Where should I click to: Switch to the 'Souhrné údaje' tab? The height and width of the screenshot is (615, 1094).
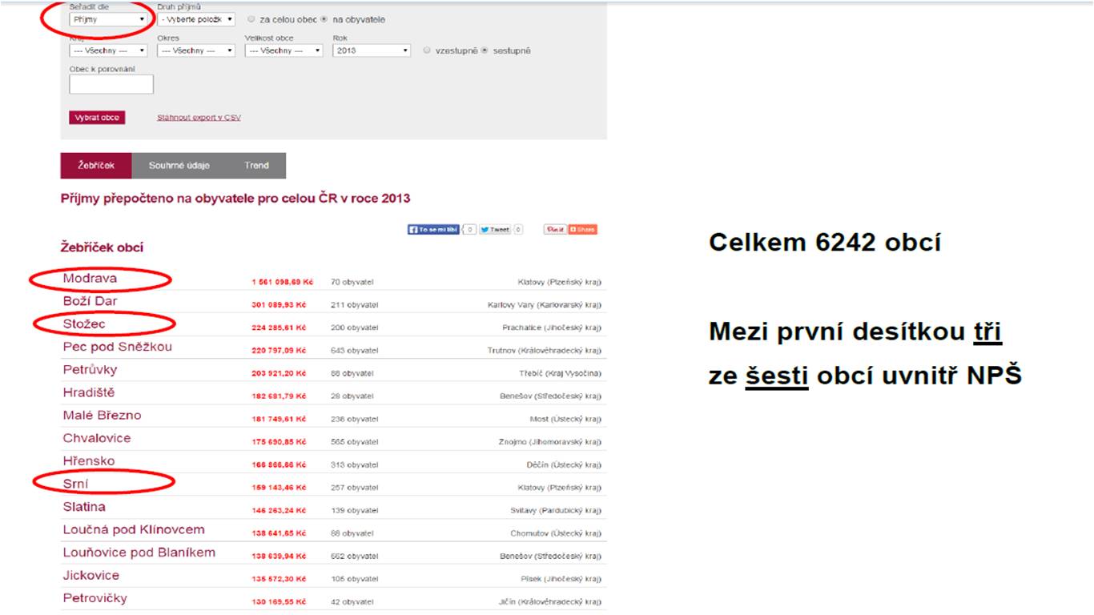pyautogui.click(x=179, y=166)
